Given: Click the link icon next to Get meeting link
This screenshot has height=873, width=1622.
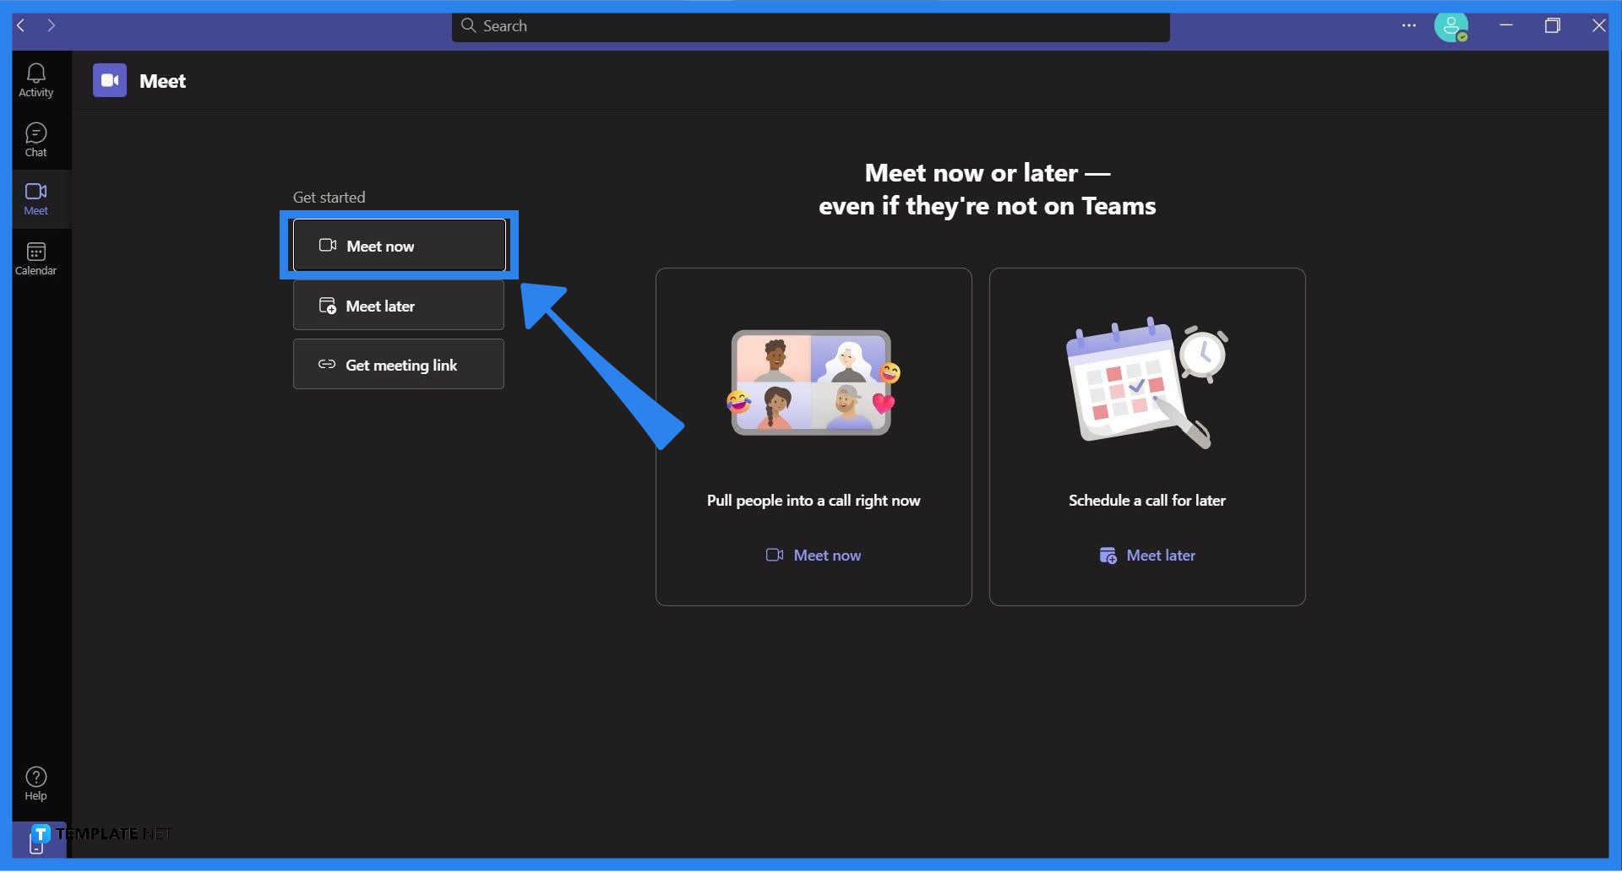Looking at the screenshot, I should (x=327, y=365).
